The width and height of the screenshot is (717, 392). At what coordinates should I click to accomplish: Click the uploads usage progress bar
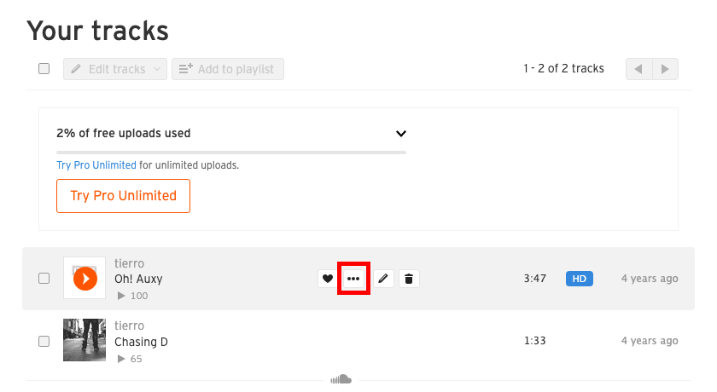tap(230, 153)
